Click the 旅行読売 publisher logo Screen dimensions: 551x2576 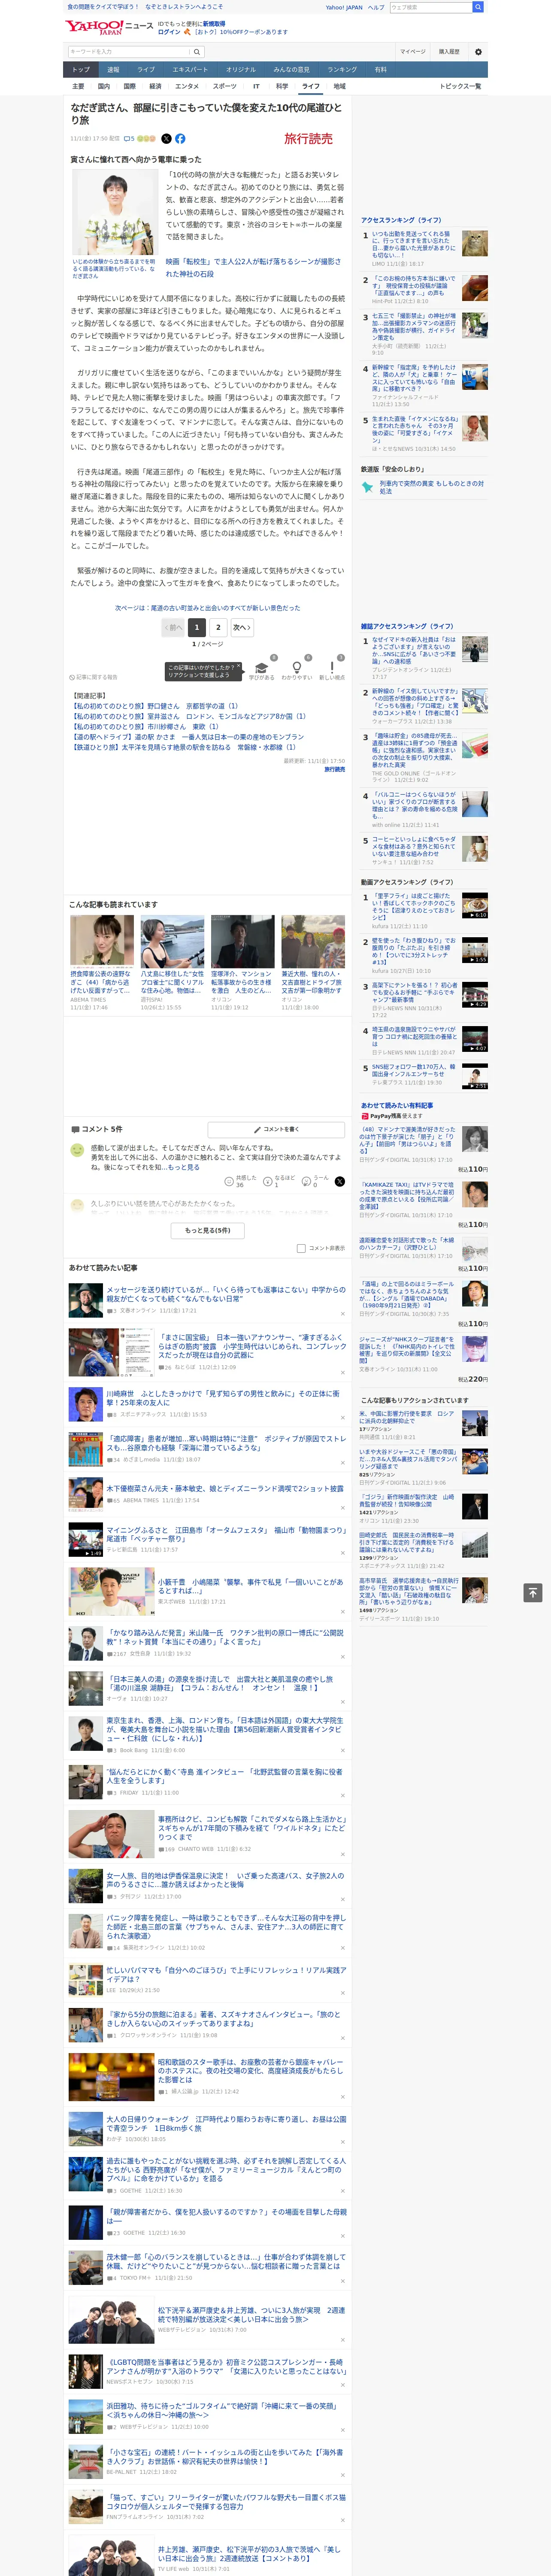pos(308,139)
